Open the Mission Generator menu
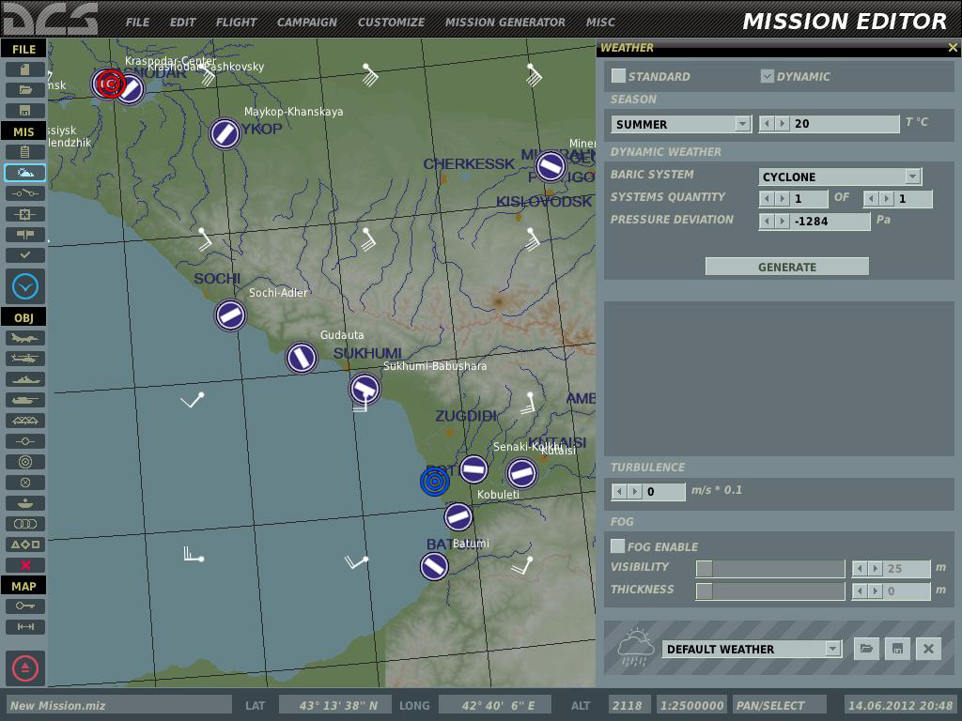 click(505, 23)
